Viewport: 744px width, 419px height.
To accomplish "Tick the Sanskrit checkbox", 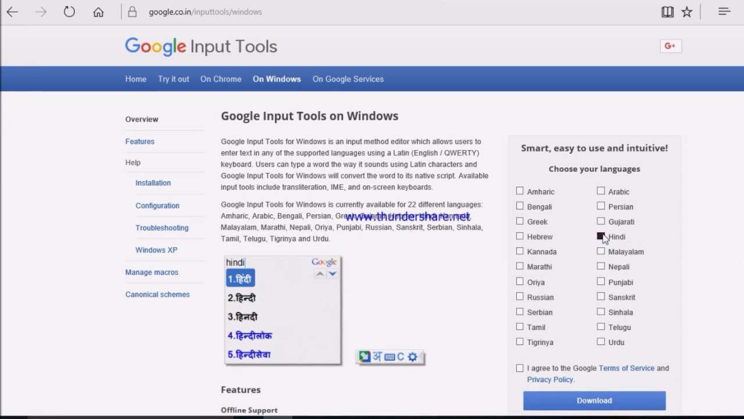I will 600,297.
